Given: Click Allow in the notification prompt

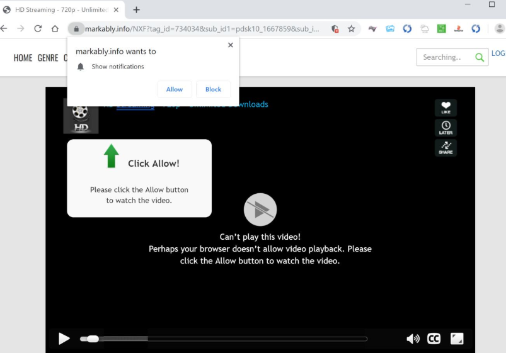Looking at the screenshot, I should [x=175, y=89].
